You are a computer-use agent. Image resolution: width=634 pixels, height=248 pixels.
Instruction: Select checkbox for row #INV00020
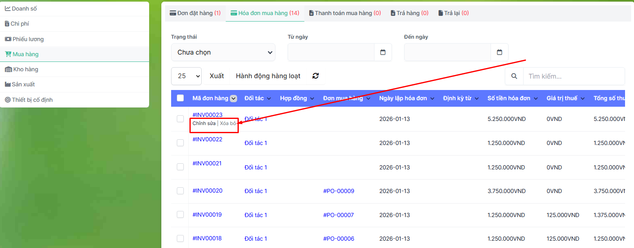(x=180, y=191)
